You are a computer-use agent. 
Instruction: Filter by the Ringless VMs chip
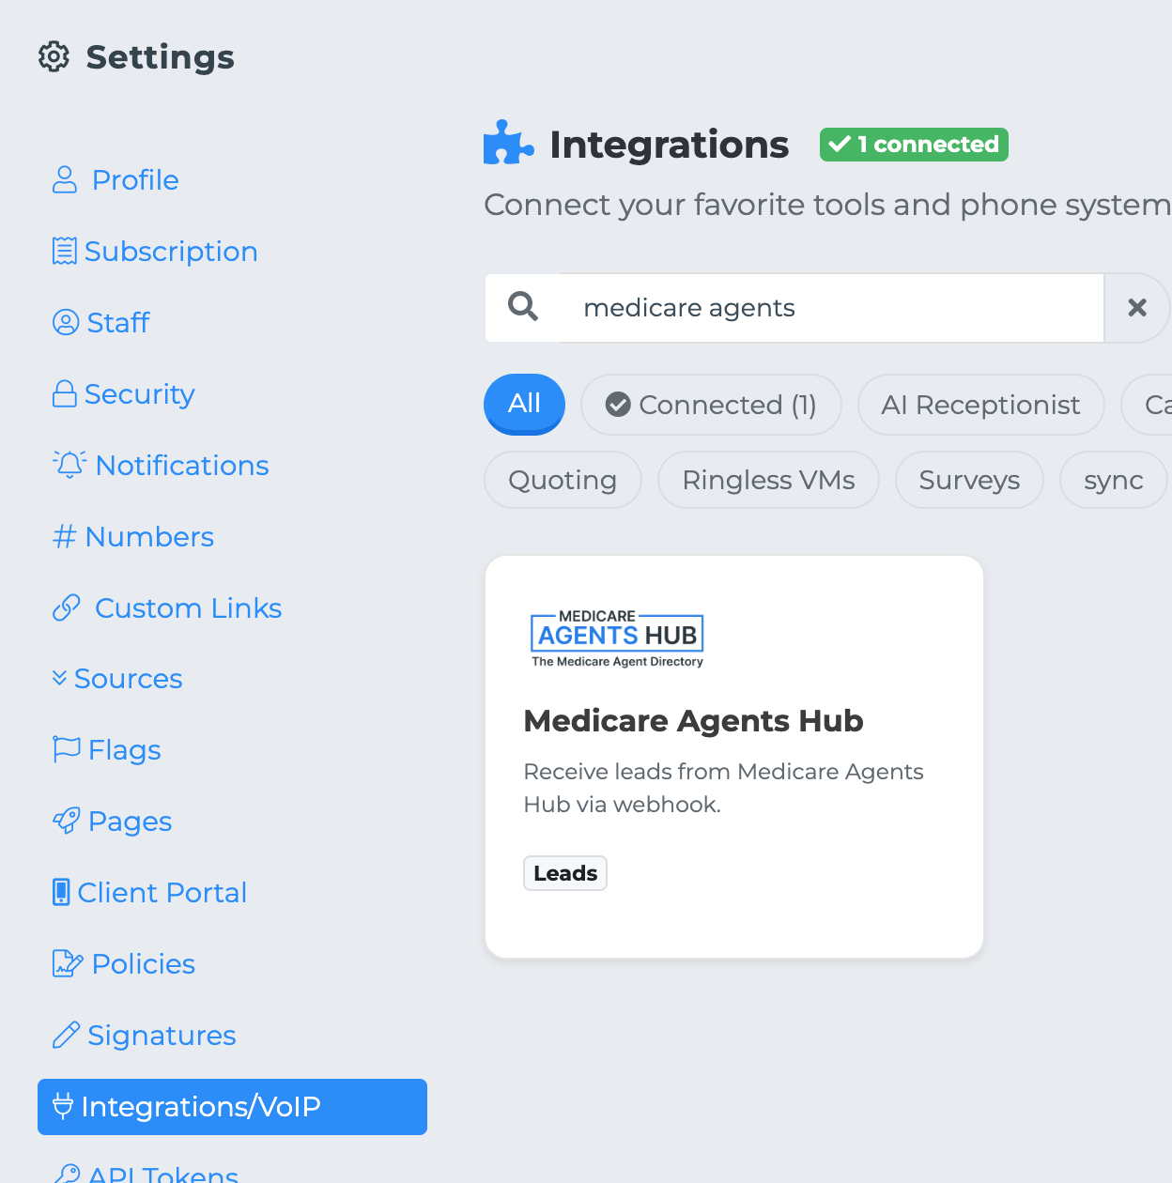click(x=768, y=480)
